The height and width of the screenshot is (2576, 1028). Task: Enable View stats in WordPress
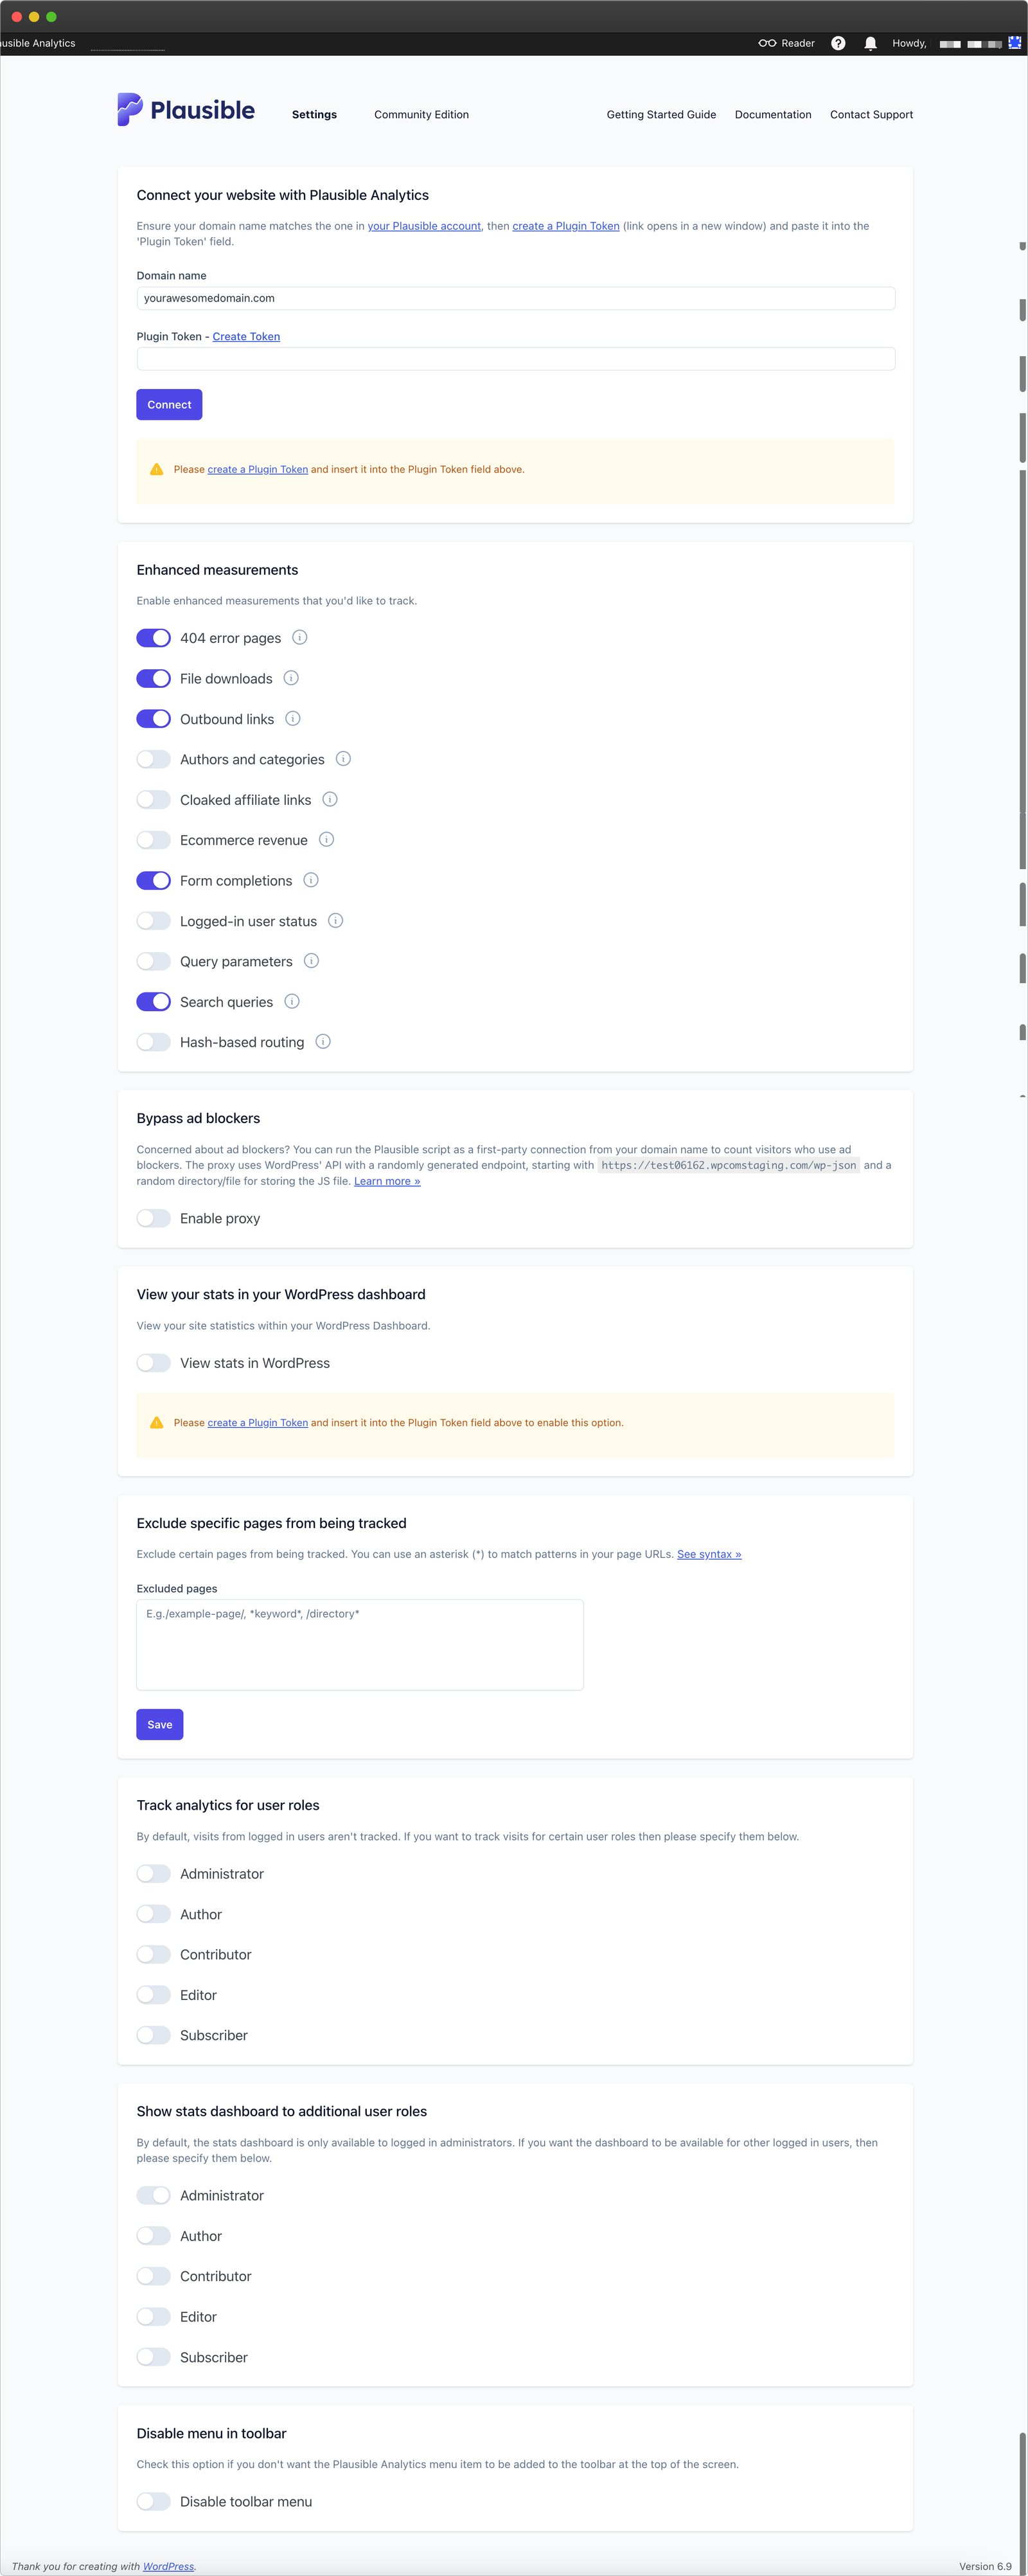153,1362
